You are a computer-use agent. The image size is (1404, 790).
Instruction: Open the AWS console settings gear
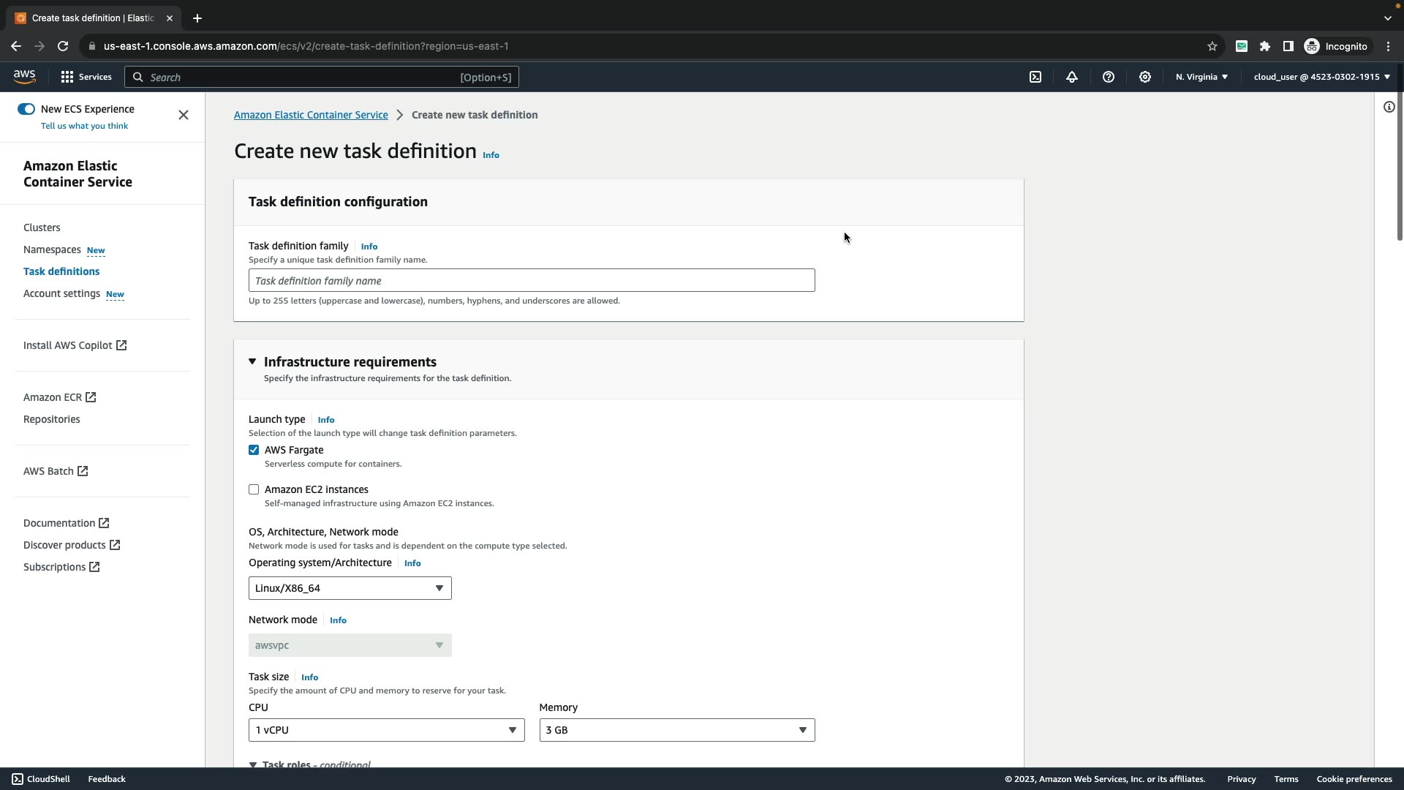pyautogui.click(x=1145, y=77)
